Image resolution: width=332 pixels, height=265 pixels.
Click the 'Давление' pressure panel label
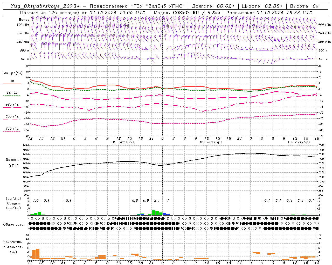pyautogui.click(x=13, y=160)
